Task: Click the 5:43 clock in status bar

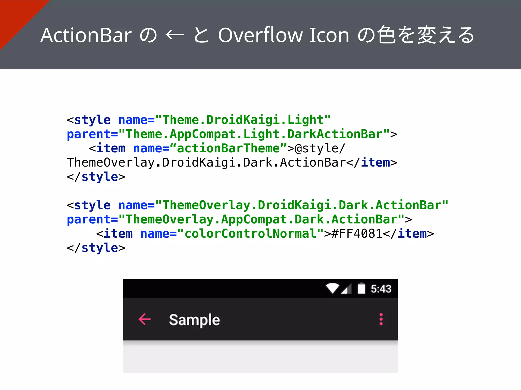Action: pos(381,289)
